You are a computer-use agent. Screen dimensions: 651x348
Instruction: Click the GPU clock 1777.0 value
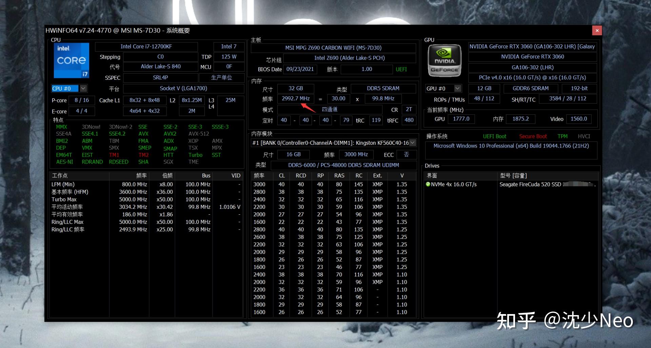[461, 119]
